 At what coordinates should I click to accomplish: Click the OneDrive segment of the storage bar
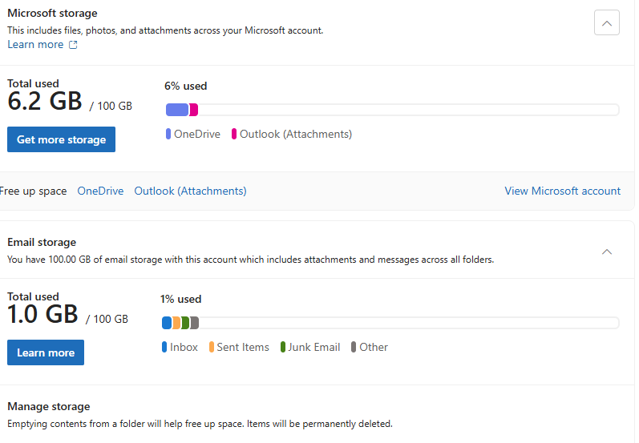point(177,110)
